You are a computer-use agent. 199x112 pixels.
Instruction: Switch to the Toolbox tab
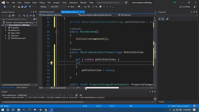(161, 102)
